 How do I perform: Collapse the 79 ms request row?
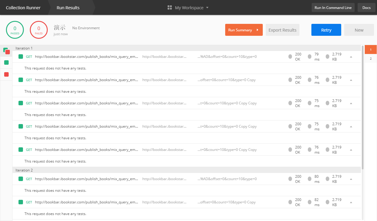pyautogui.click(x=351, y=57)
